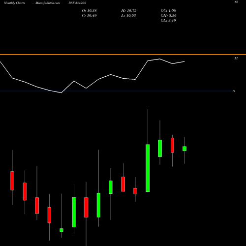Click the white moving average line peak
Image resolution: width=246 pixels, height=246 pixels.
point(160,59)
